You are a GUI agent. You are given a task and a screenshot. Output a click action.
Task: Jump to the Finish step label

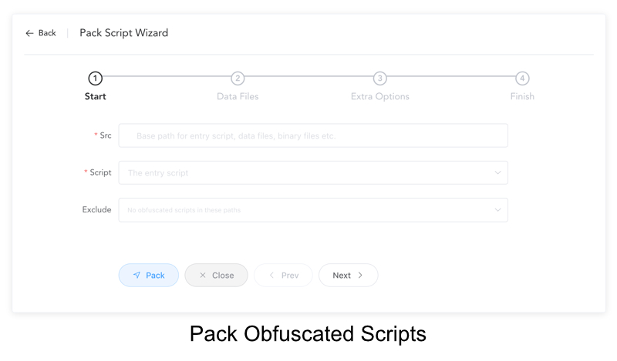(x=522, y=96)
